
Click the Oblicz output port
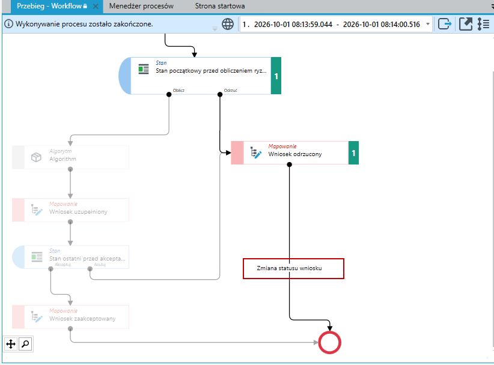[169, 94]
